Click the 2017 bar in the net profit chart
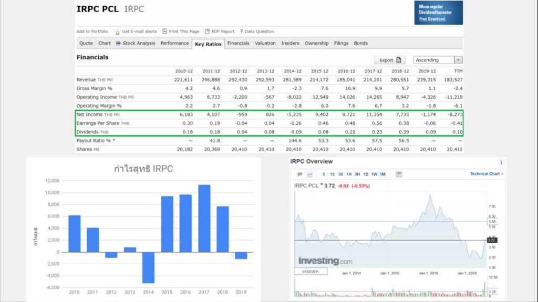The height and width of the screenshot is (302, 538). [x=204, y=219]
